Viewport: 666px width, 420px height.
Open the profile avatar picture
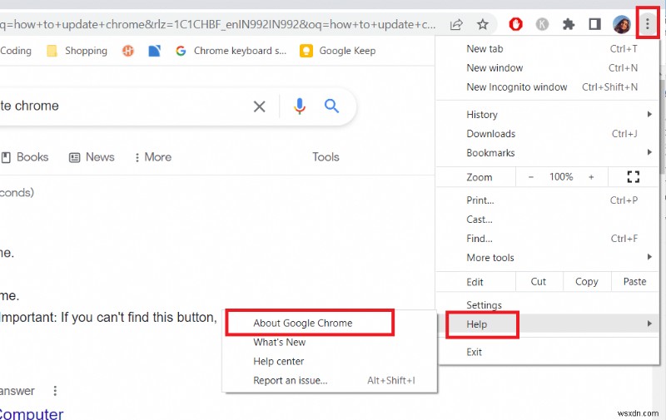621,24
